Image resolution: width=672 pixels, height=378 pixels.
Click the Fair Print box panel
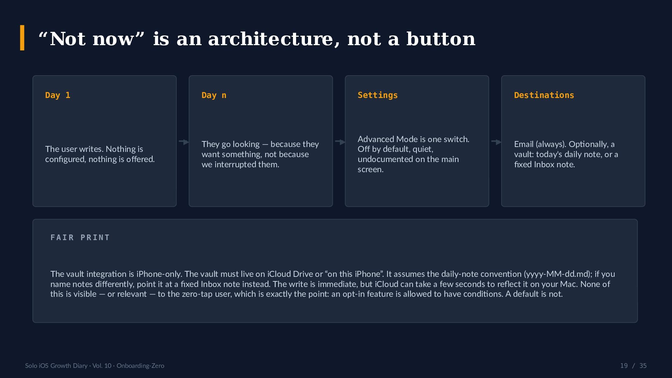pos(335,271)
